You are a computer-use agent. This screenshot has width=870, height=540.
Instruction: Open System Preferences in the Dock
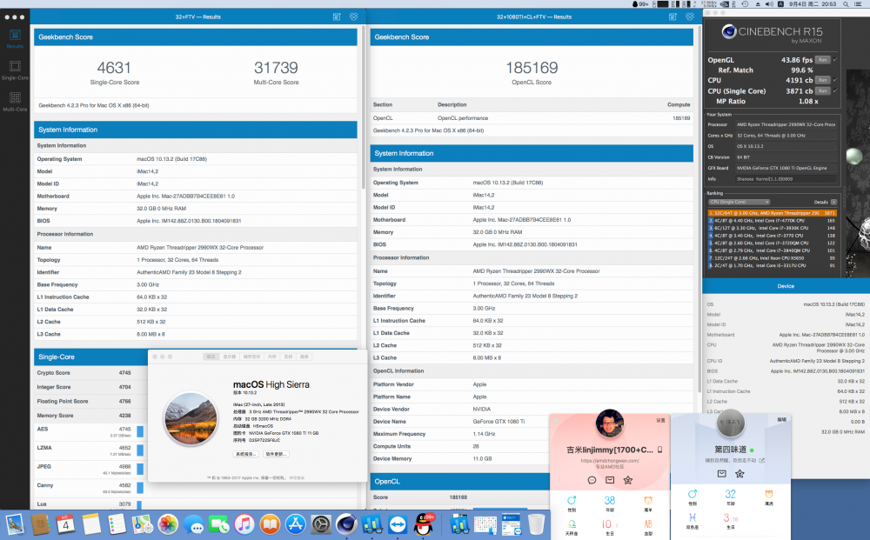(321, 524)
